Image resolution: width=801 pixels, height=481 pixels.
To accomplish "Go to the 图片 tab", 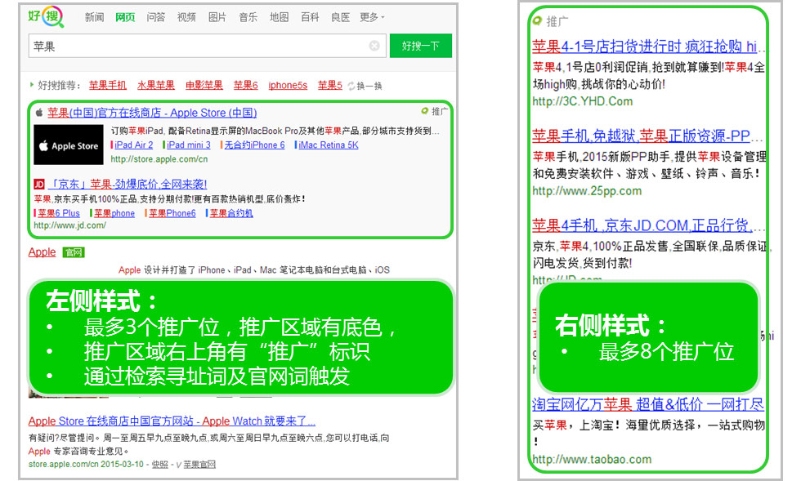I will pyautogui.click(x=217, y=17).
